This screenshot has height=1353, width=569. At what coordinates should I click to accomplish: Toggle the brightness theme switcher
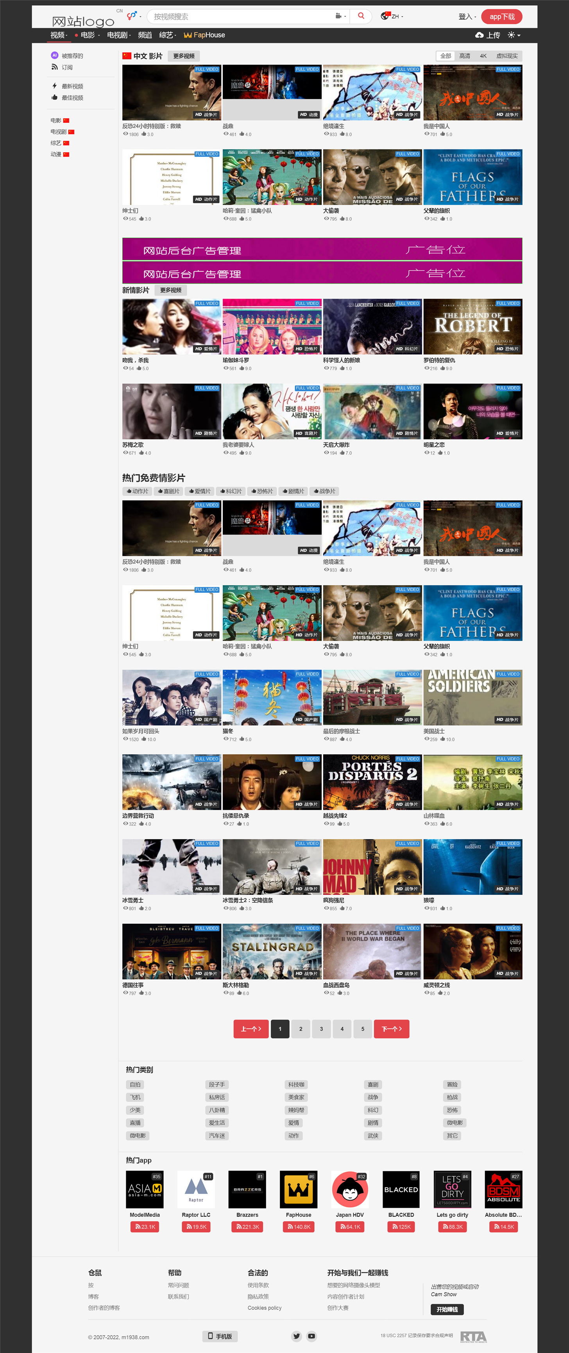tap(514, 35)
